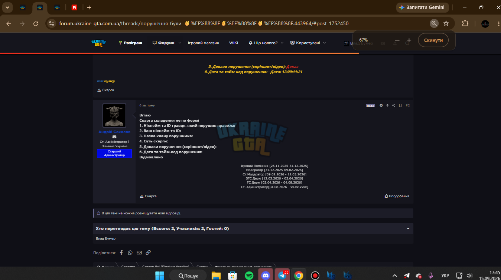Click the Пошук taskbar search box
The width and height of the screenshot is (501, 280).
188,276
